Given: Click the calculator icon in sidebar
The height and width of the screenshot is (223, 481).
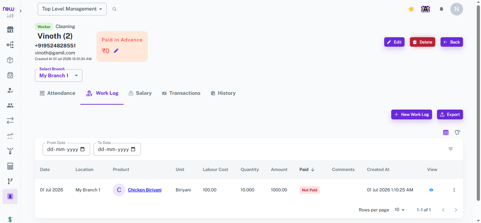Looking at the screenshot, I should pyautogui.click(x=10, y=166).
